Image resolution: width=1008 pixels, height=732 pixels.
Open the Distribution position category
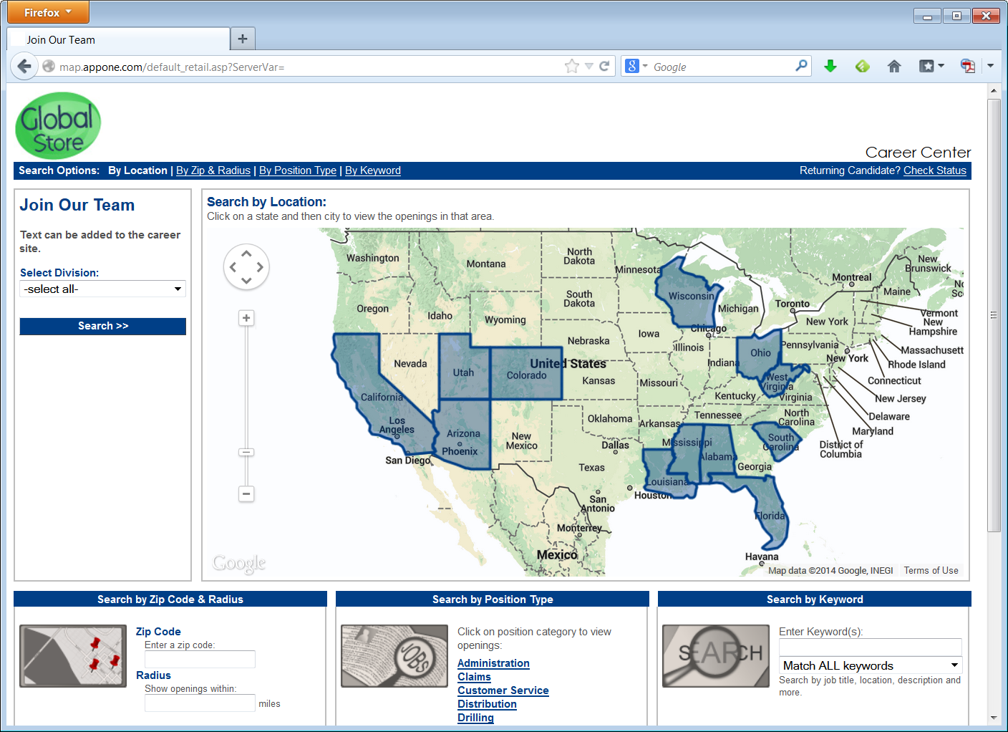pyautogui.click(x=487, y=704)
